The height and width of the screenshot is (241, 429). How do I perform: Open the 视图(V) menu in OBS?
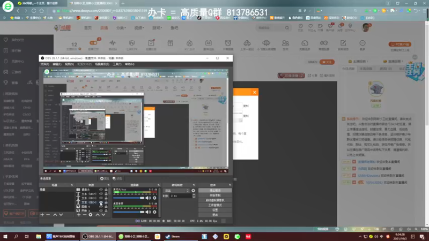tap(69, 64)
